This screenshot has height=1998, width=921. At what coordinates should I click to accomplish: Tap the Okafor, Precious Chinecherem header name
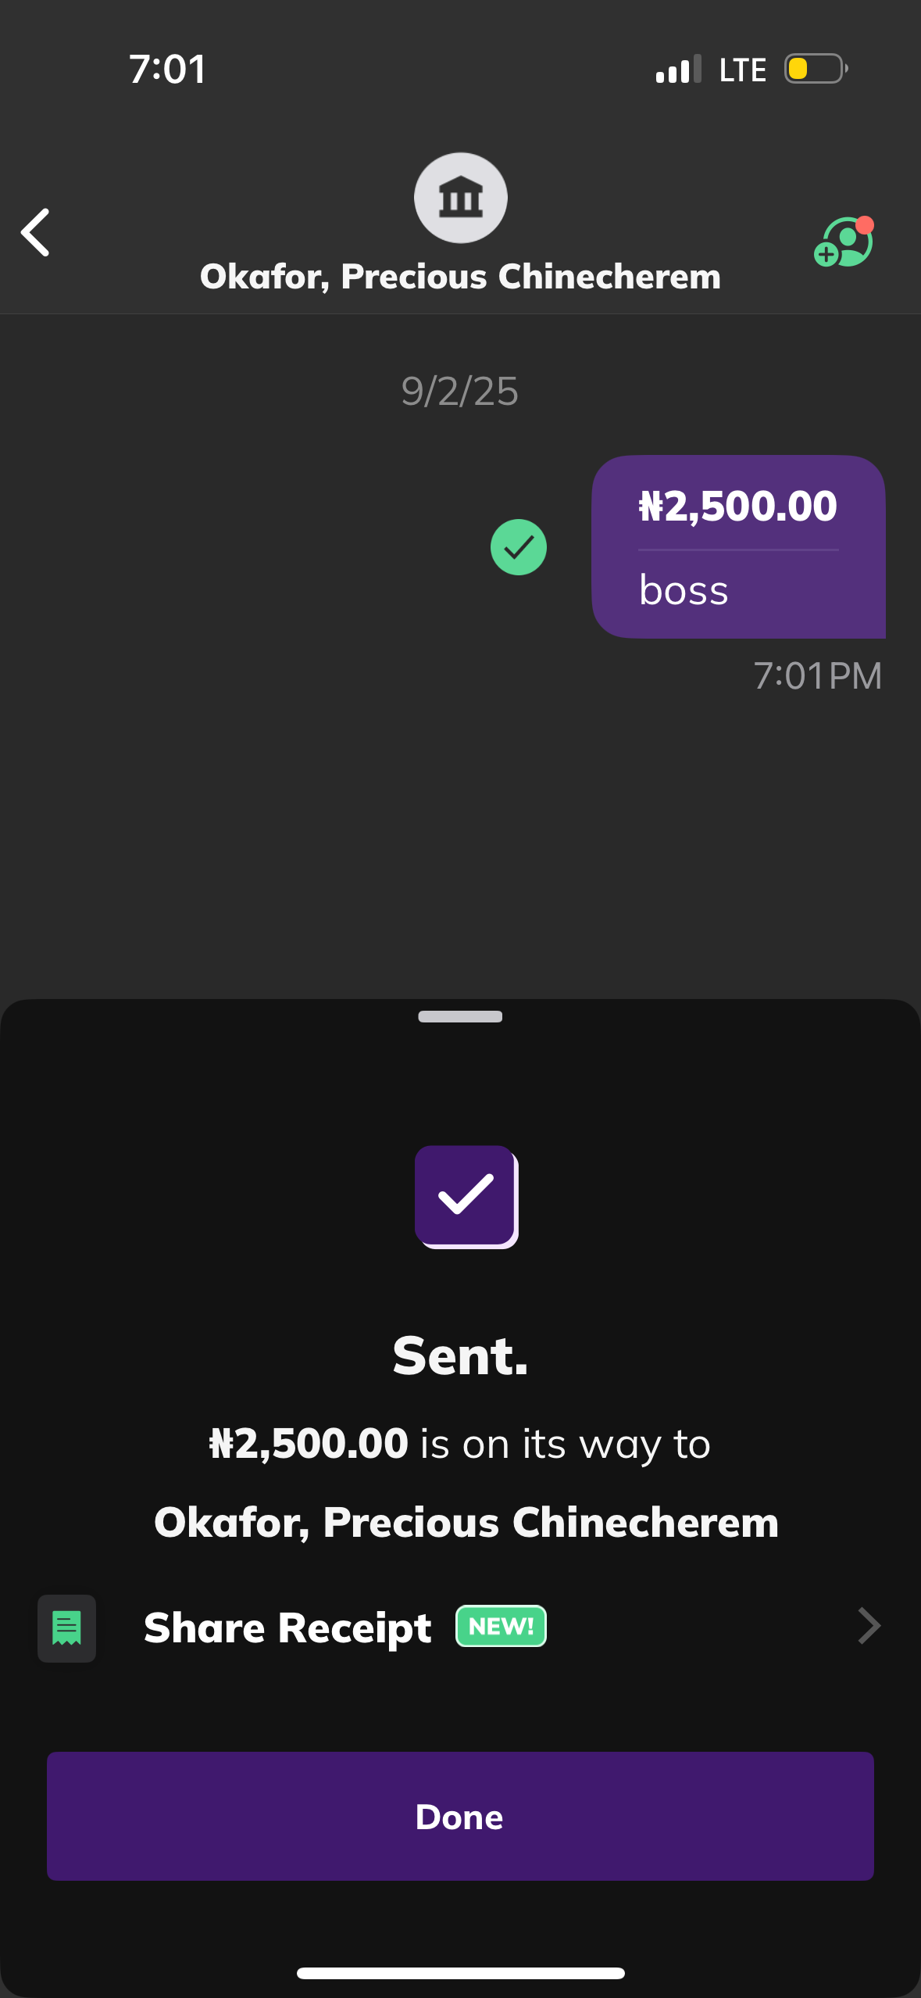coord(460,277)
